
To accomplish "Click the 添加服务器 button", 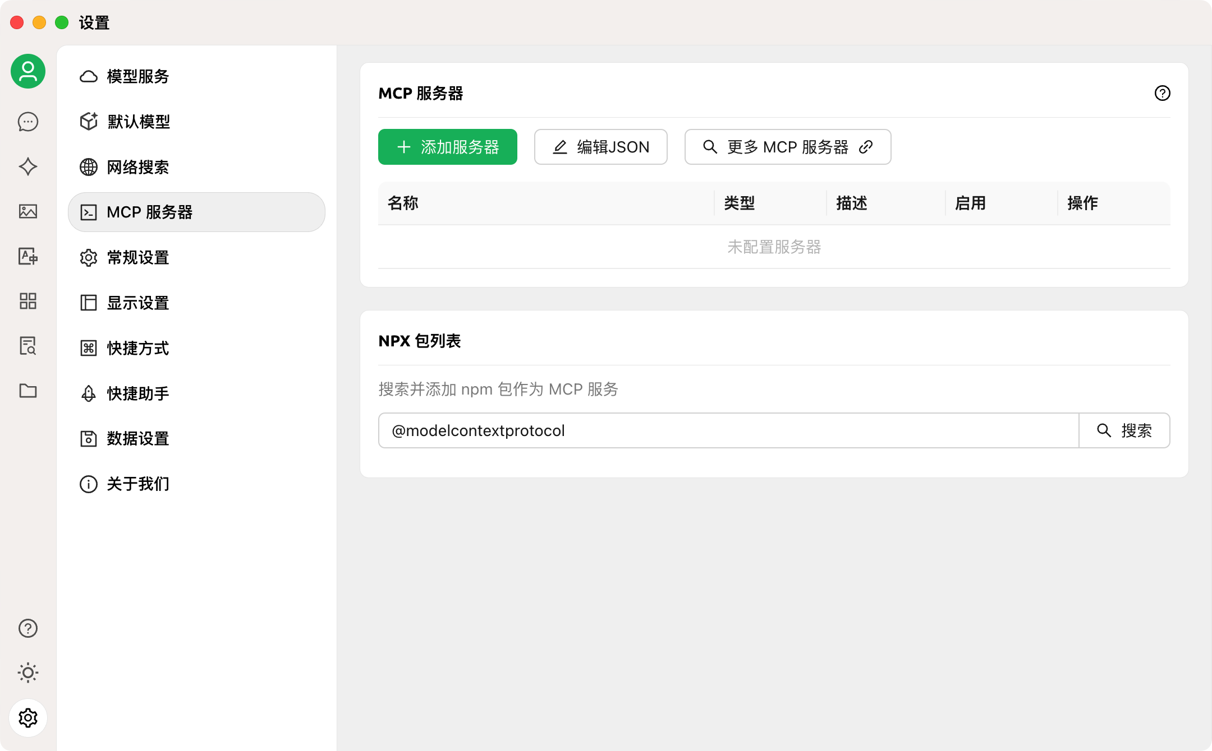I will click(x=447, y=147).
